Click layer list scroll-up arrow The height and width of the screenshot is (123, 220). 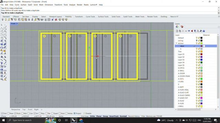pyautogui.click(x=218, y=35)
